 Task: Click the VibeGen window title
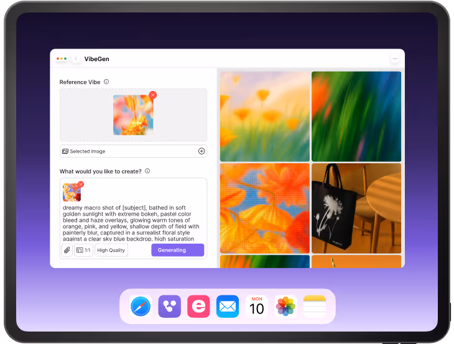(96, 59)
